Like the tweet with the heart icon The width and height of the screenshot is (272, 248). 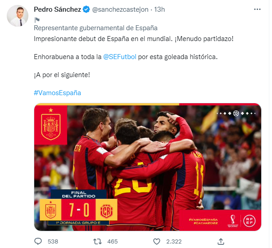tap(157, 241)
